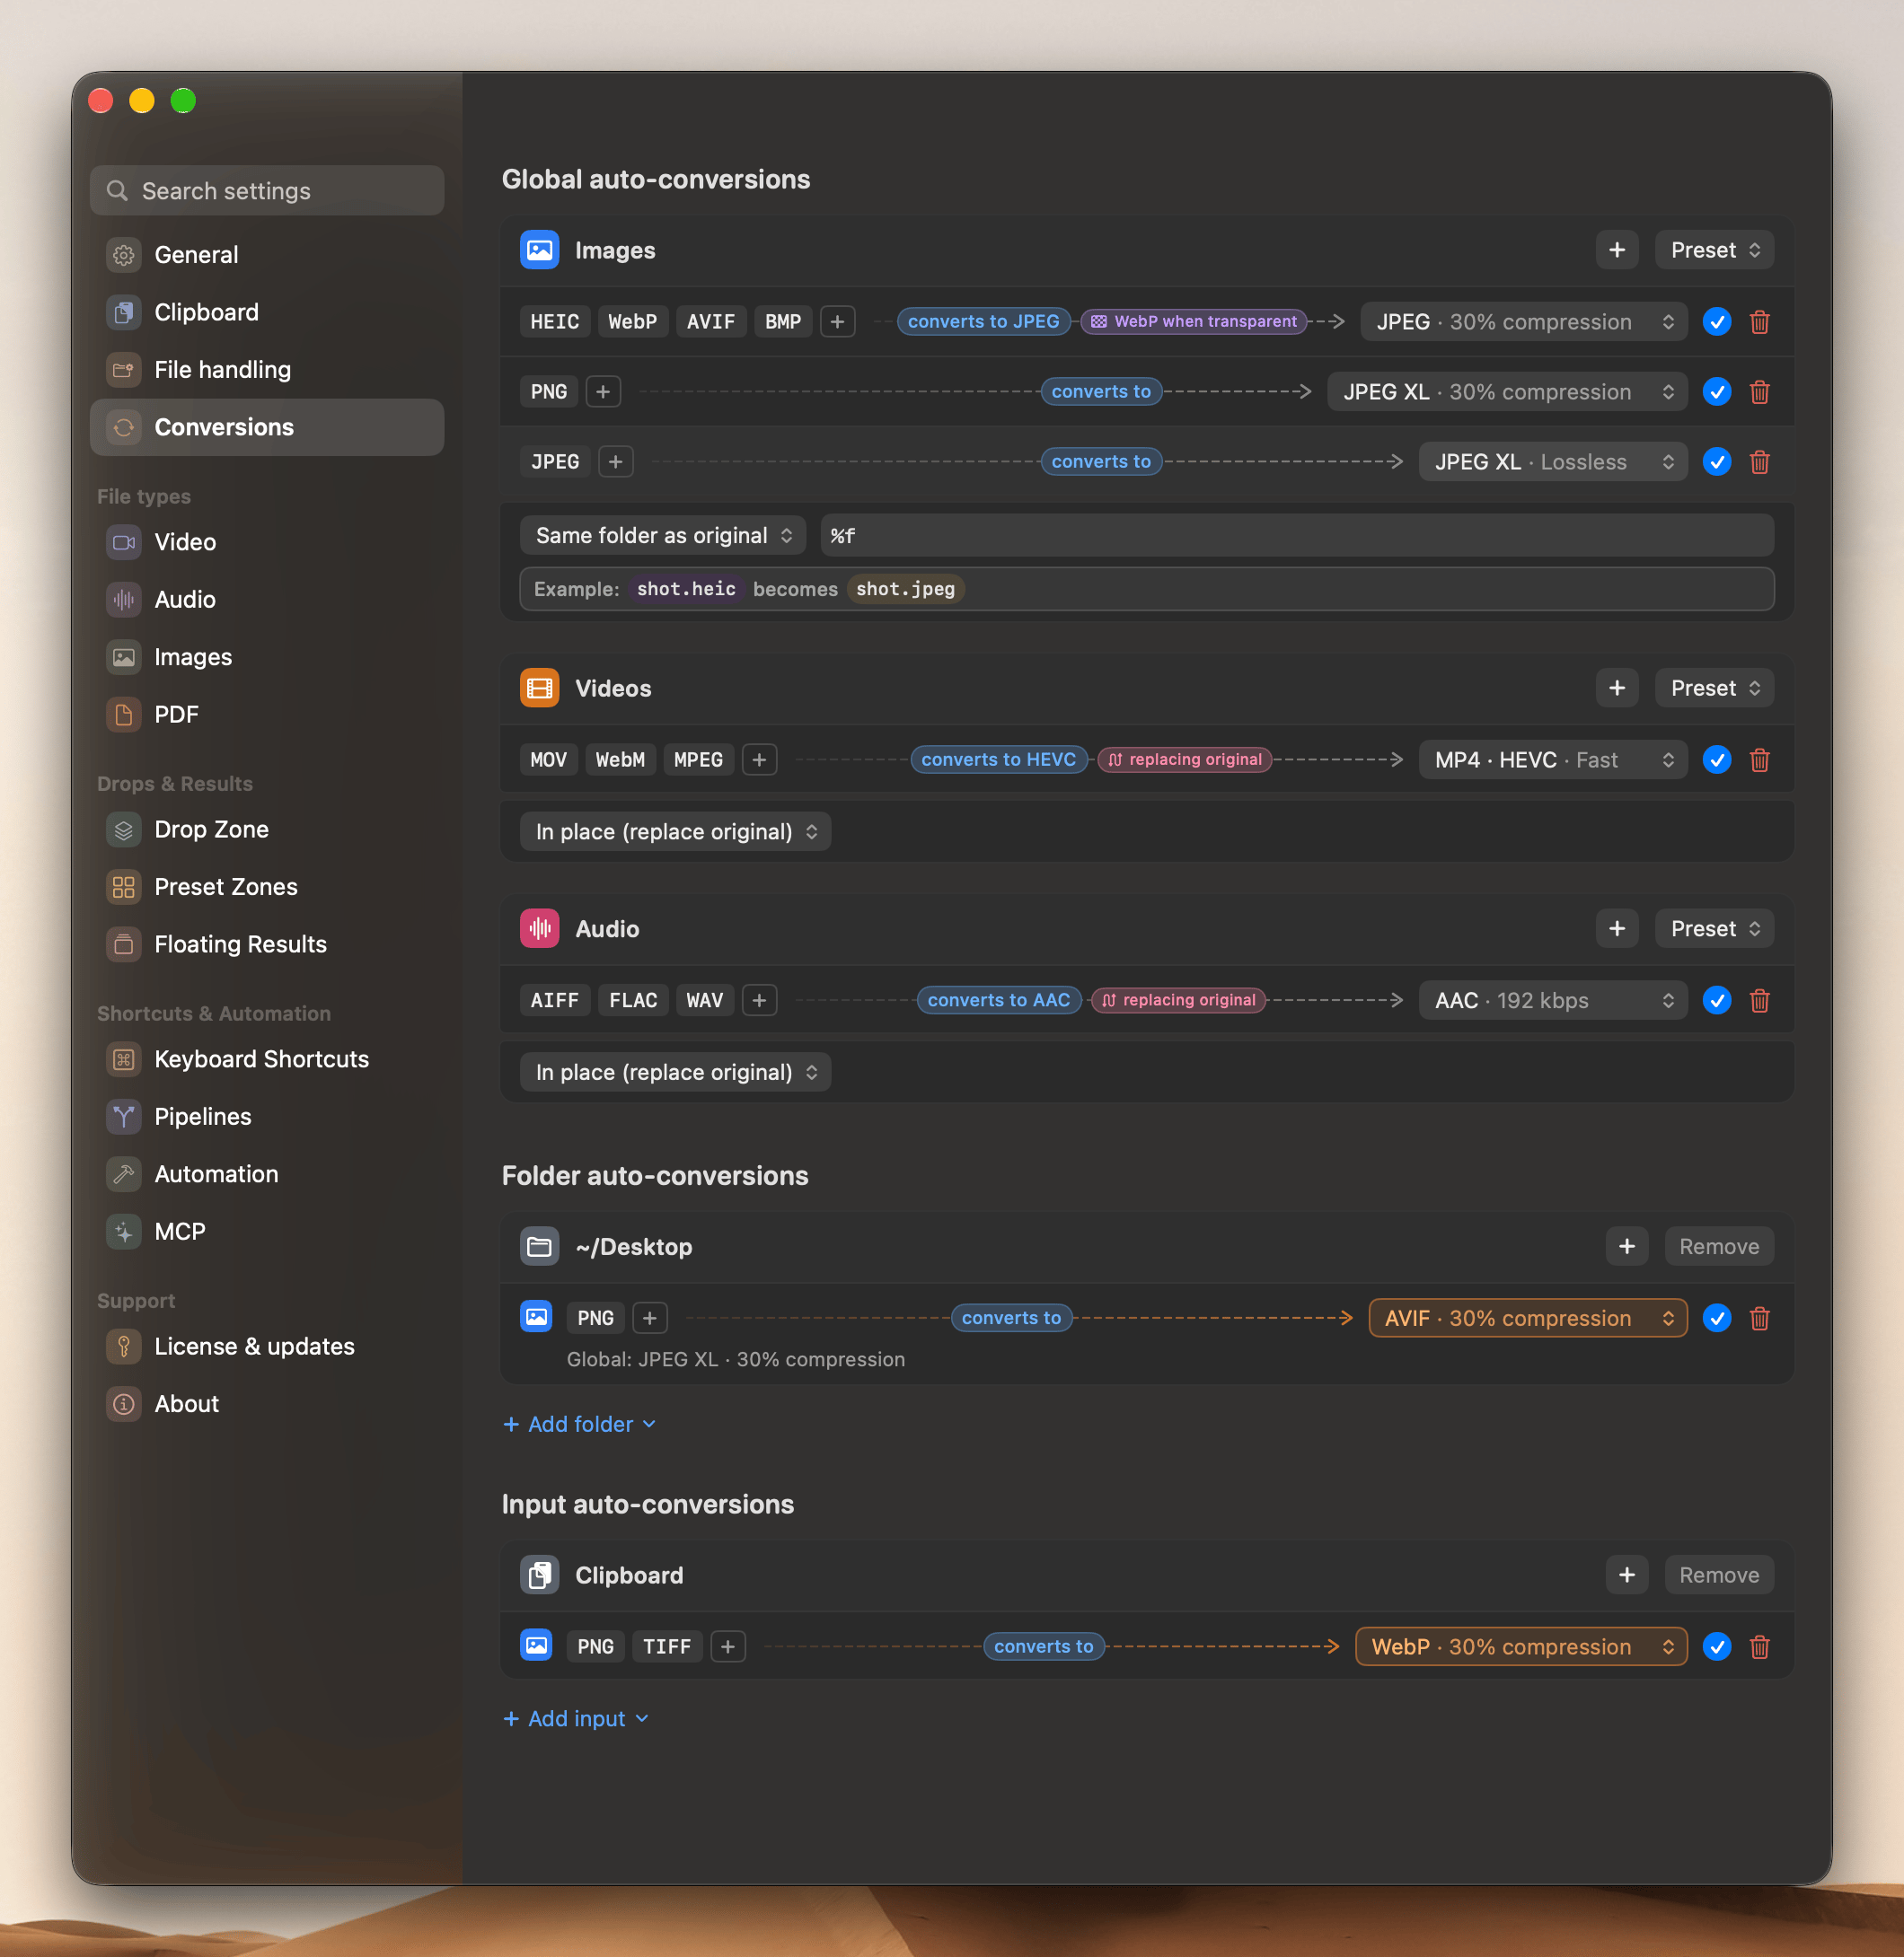Delete the Clipboard PNG TIFF rule
The image size is (1904, 1957).
click(x=1759, y=1646)
